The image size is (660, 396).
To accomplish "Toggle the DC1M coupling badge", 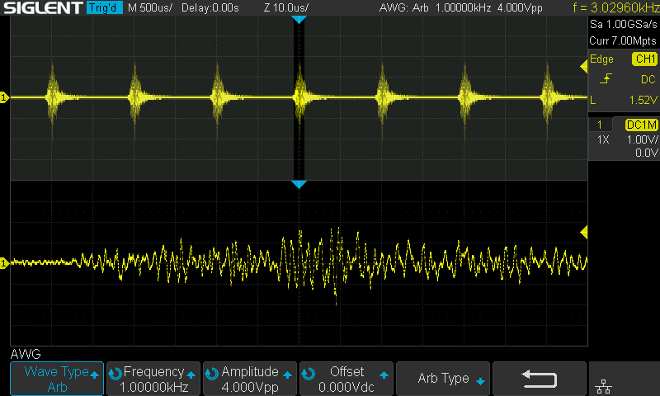I will pyautogui.click(x=640, y=125).
